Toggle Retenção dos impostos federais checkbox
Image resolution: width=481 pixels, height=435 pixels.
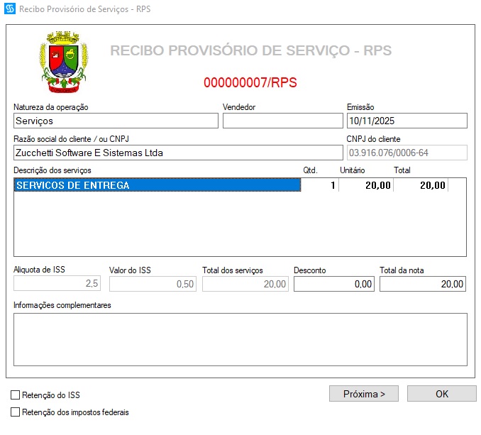coord(16,412)
